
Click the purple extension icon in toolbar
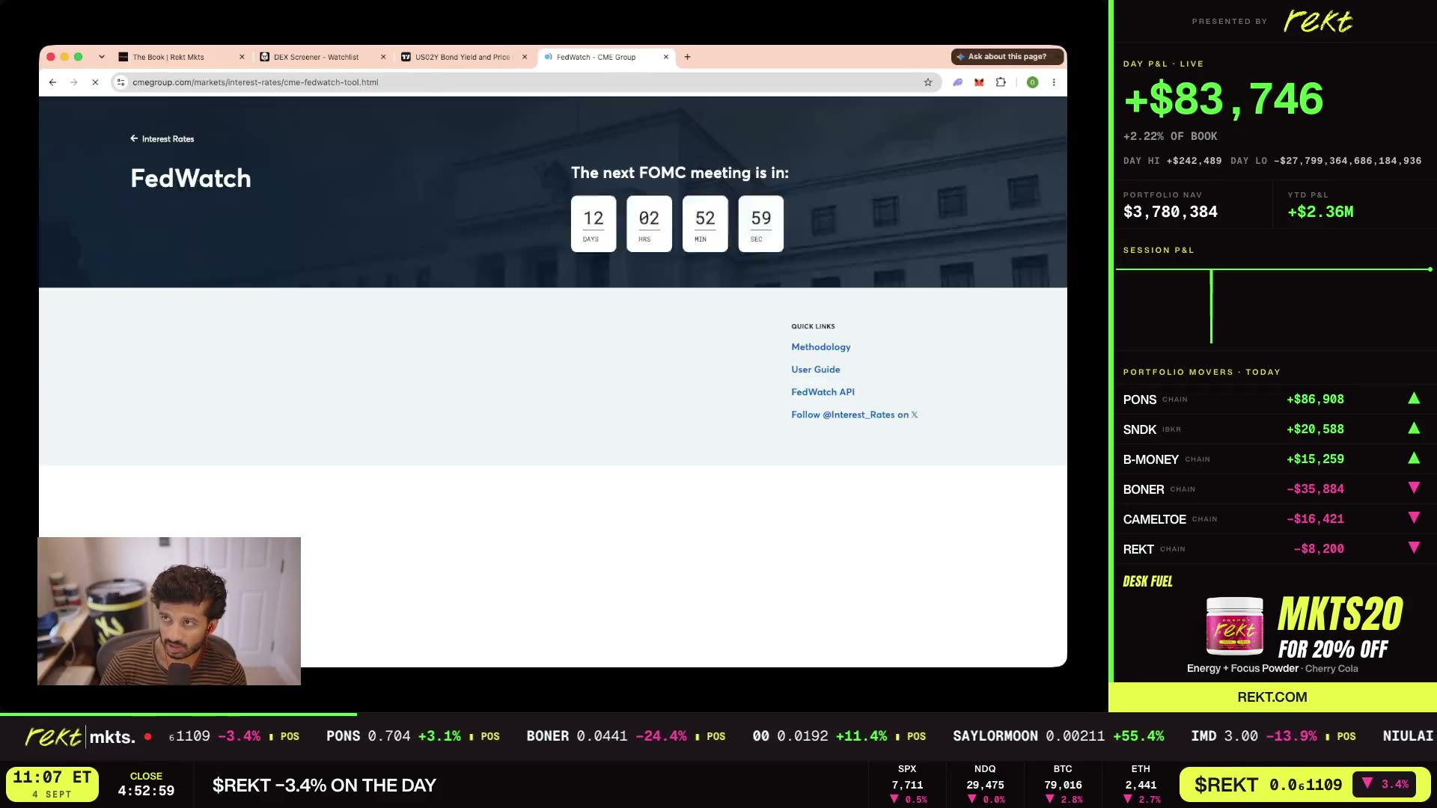(957, 82)
